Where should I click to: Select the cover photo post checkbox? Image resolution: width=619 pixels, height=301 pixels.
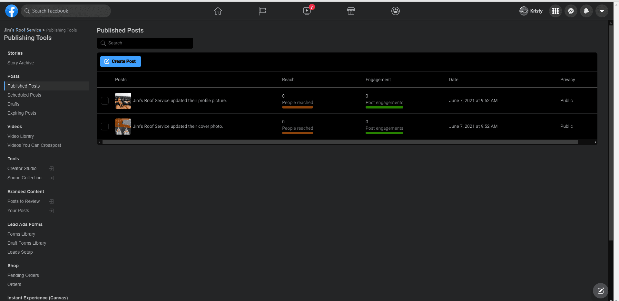click(105, 127)
